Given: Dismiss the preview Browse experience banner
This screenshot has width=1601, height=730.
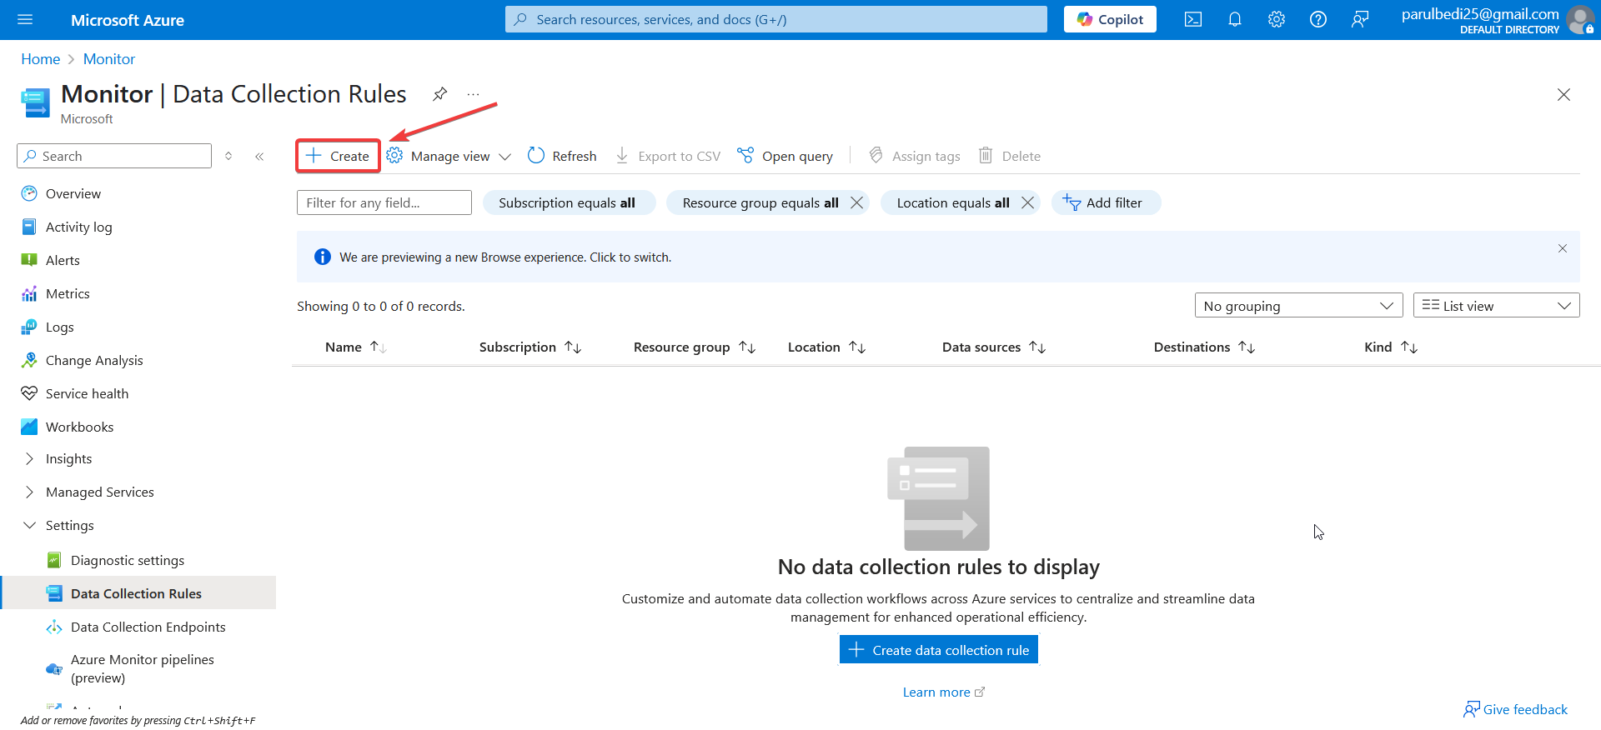Looking at the screenshot, I should [x=1563, y=248].
